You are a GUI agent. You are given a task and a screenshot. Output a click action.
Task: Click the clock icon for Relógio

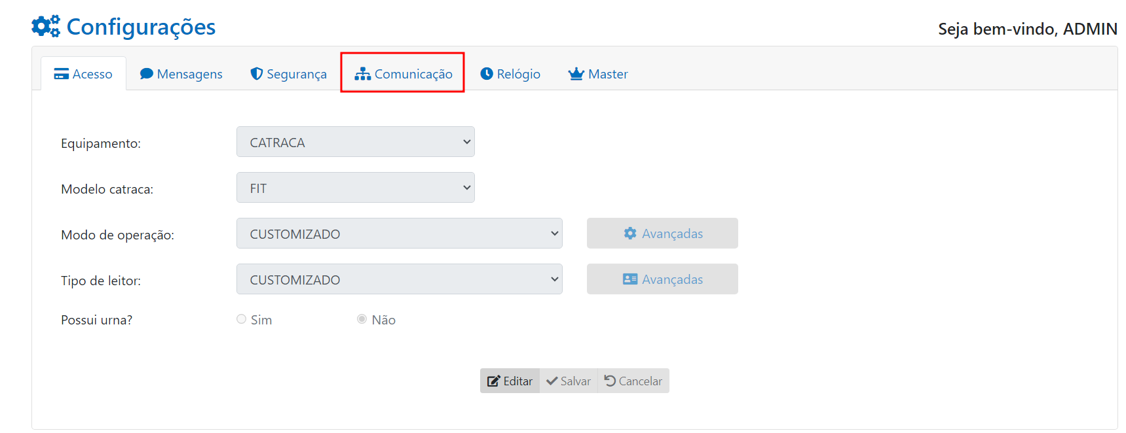click(487, 74)
